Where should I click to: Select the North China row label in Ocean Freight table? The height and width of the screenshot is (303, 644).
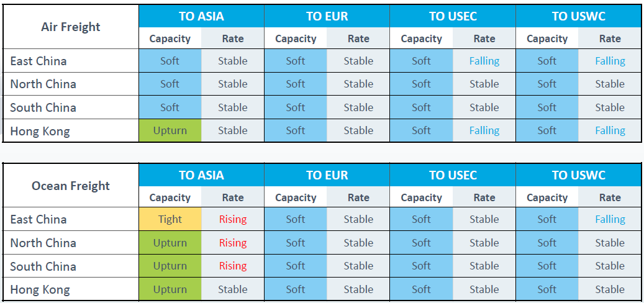(43, 243)
